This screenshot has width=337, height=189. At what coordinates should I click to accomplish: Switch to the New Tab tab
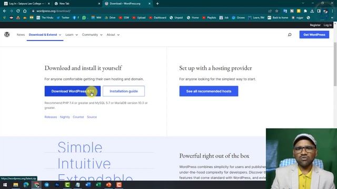click(x=77, y=4)
